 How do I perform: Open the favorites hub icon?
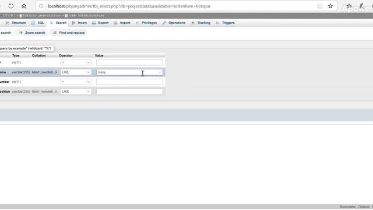tap(349, 6)
